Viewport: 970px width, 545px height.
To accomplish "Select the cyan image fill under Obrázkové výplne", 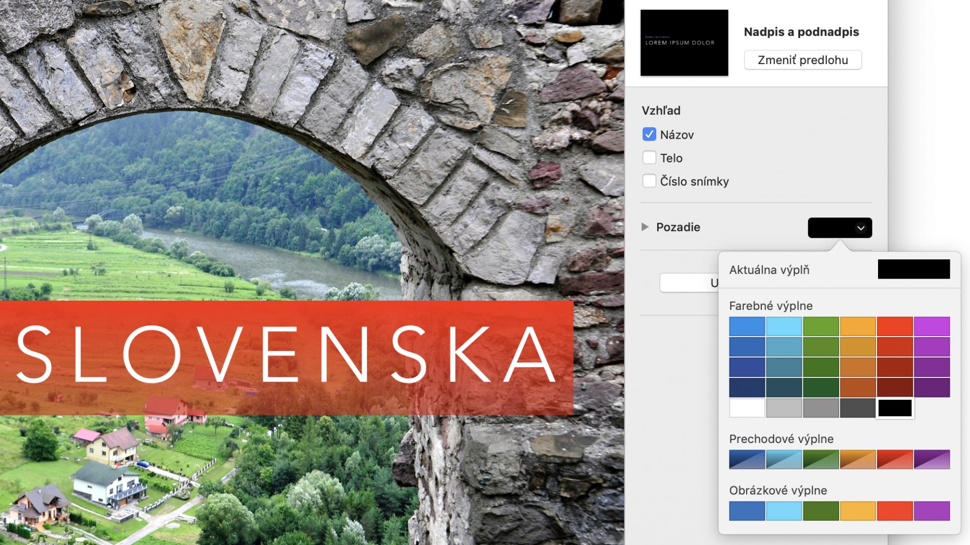I will tap(784, 511).
